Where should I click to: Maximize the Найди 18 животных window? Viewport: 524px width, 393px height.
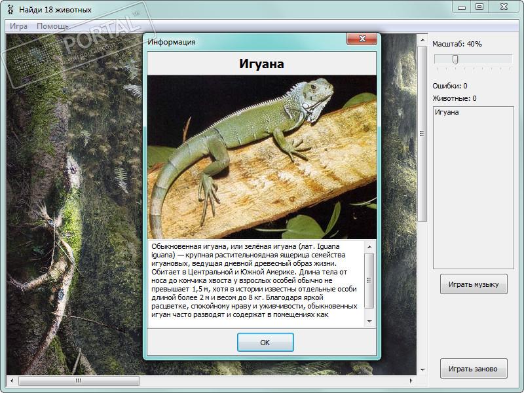tap(479, 7)
